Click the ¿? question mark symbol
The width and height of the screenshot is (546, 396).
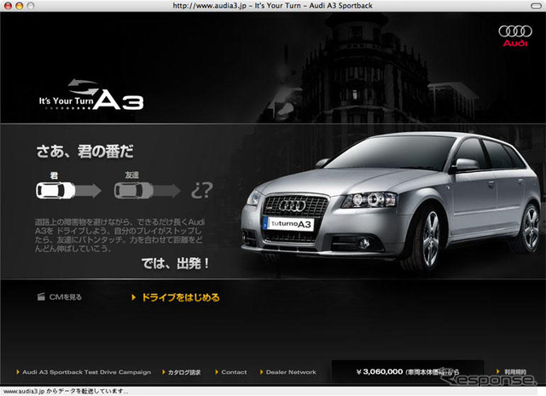point(201,190)
